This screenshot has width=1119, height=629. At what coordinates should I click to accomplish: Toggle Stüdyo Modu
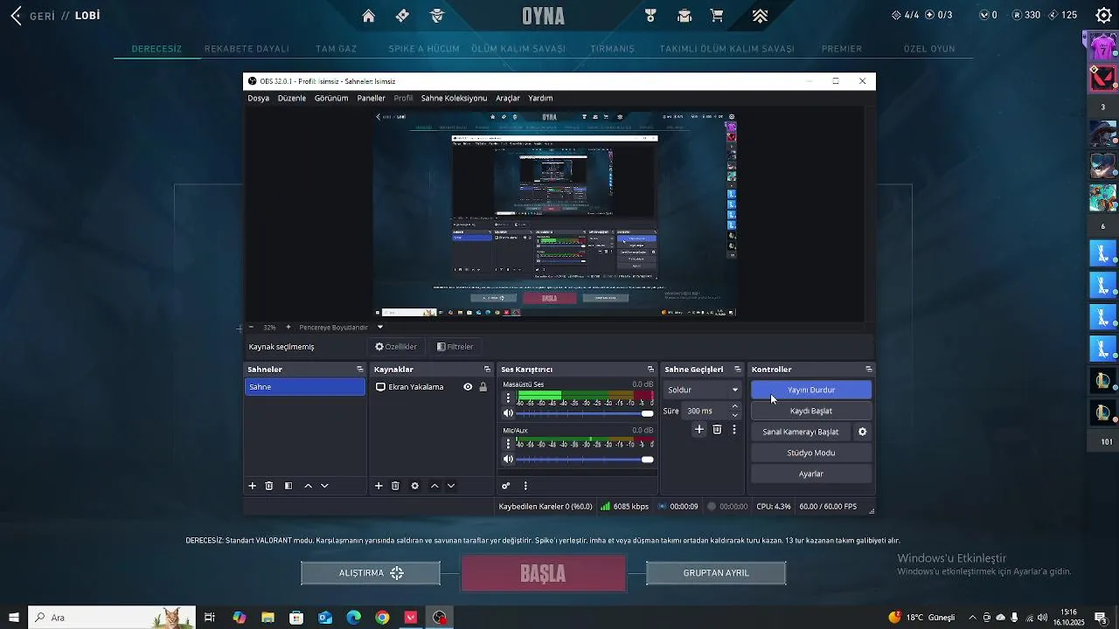811,453
